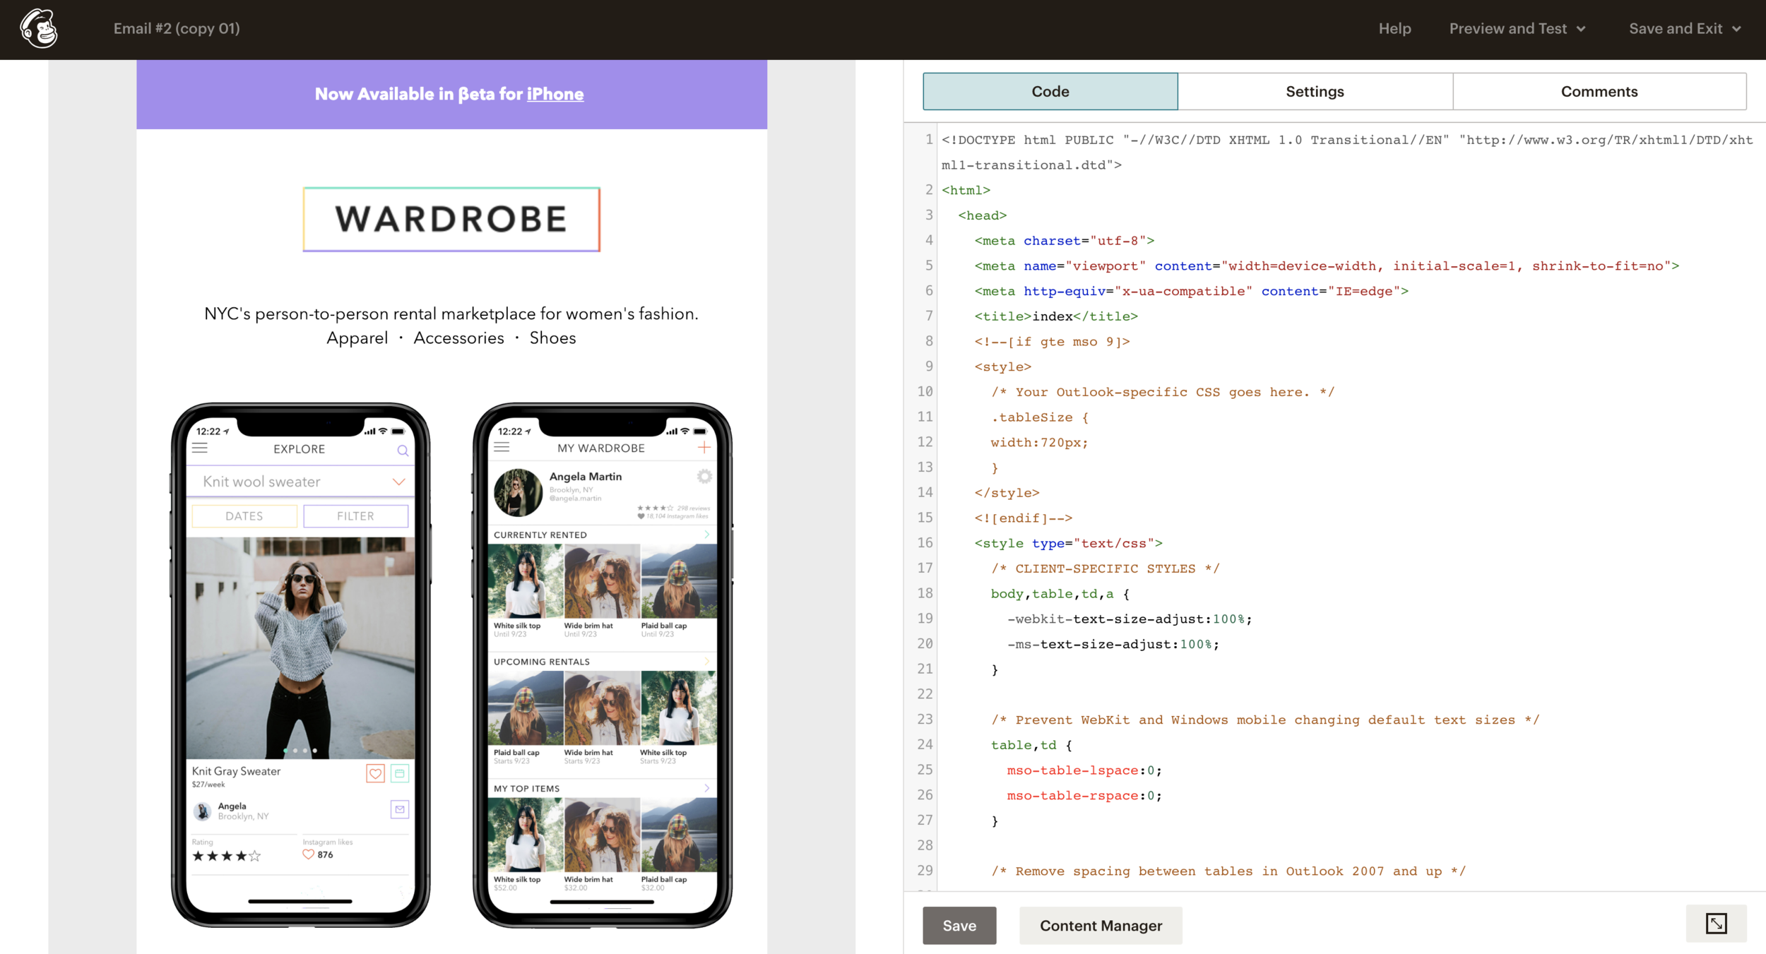Click the Outlook-specific CSS comment line
Screen dimensions: 1766x954
point(1163,392)
